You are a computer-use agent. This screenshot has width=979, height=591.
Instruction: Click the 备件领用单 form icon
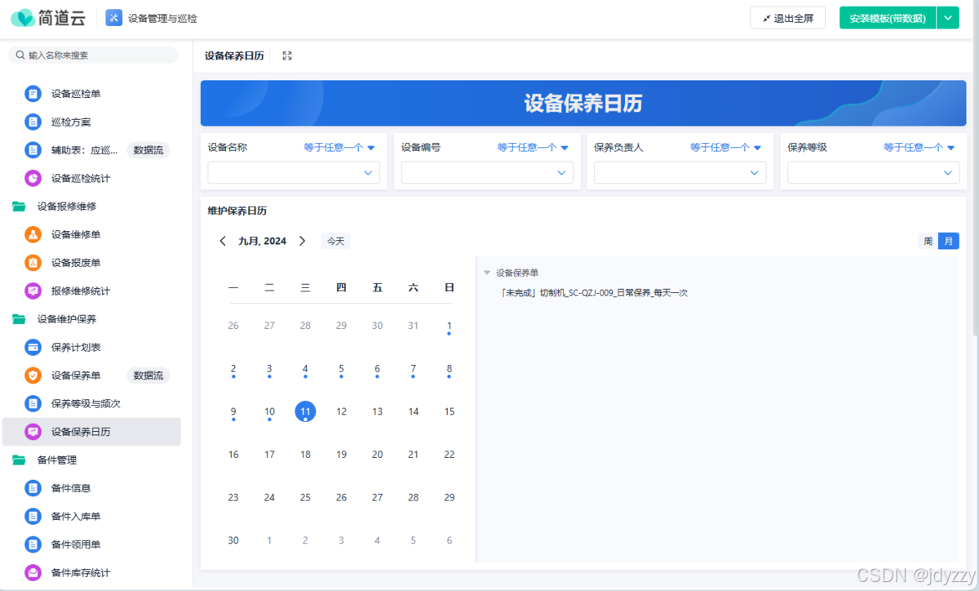point(33,544)
